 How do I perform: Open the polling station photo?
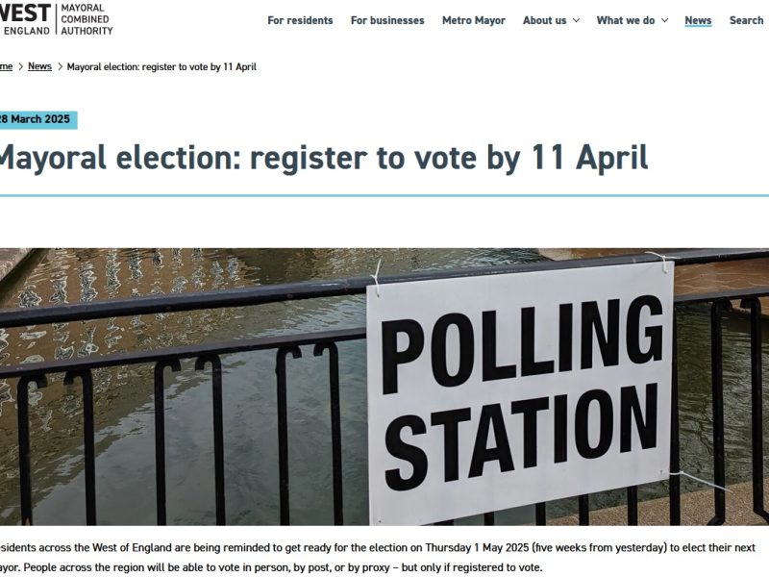click(384, 387)
